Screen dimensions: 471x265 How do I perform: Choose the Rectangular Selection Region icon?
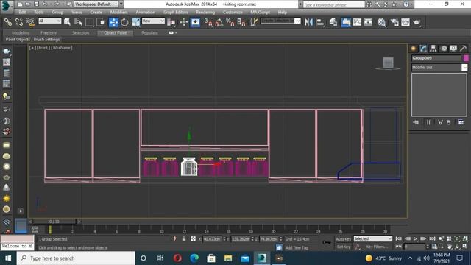pyautogui.click(x=89, y=22)
